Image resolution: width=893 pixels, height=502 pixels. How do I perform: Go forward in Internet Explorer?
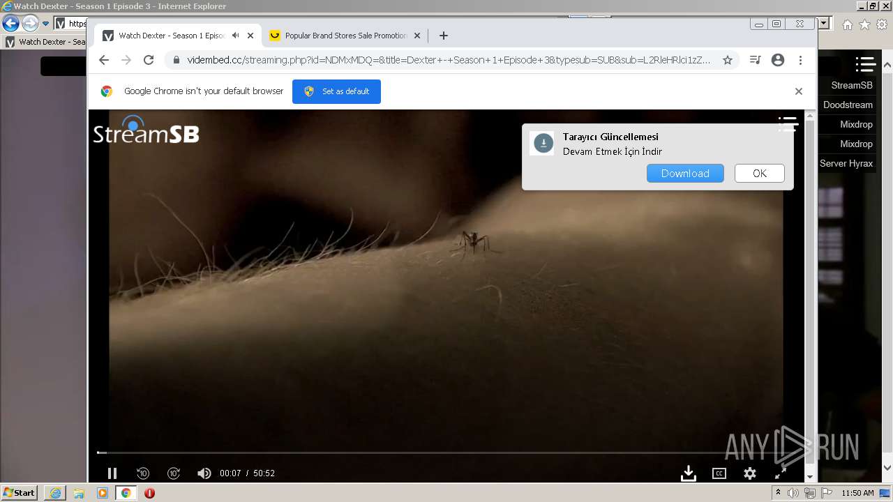pyautogui.click(x=29, y=23)
